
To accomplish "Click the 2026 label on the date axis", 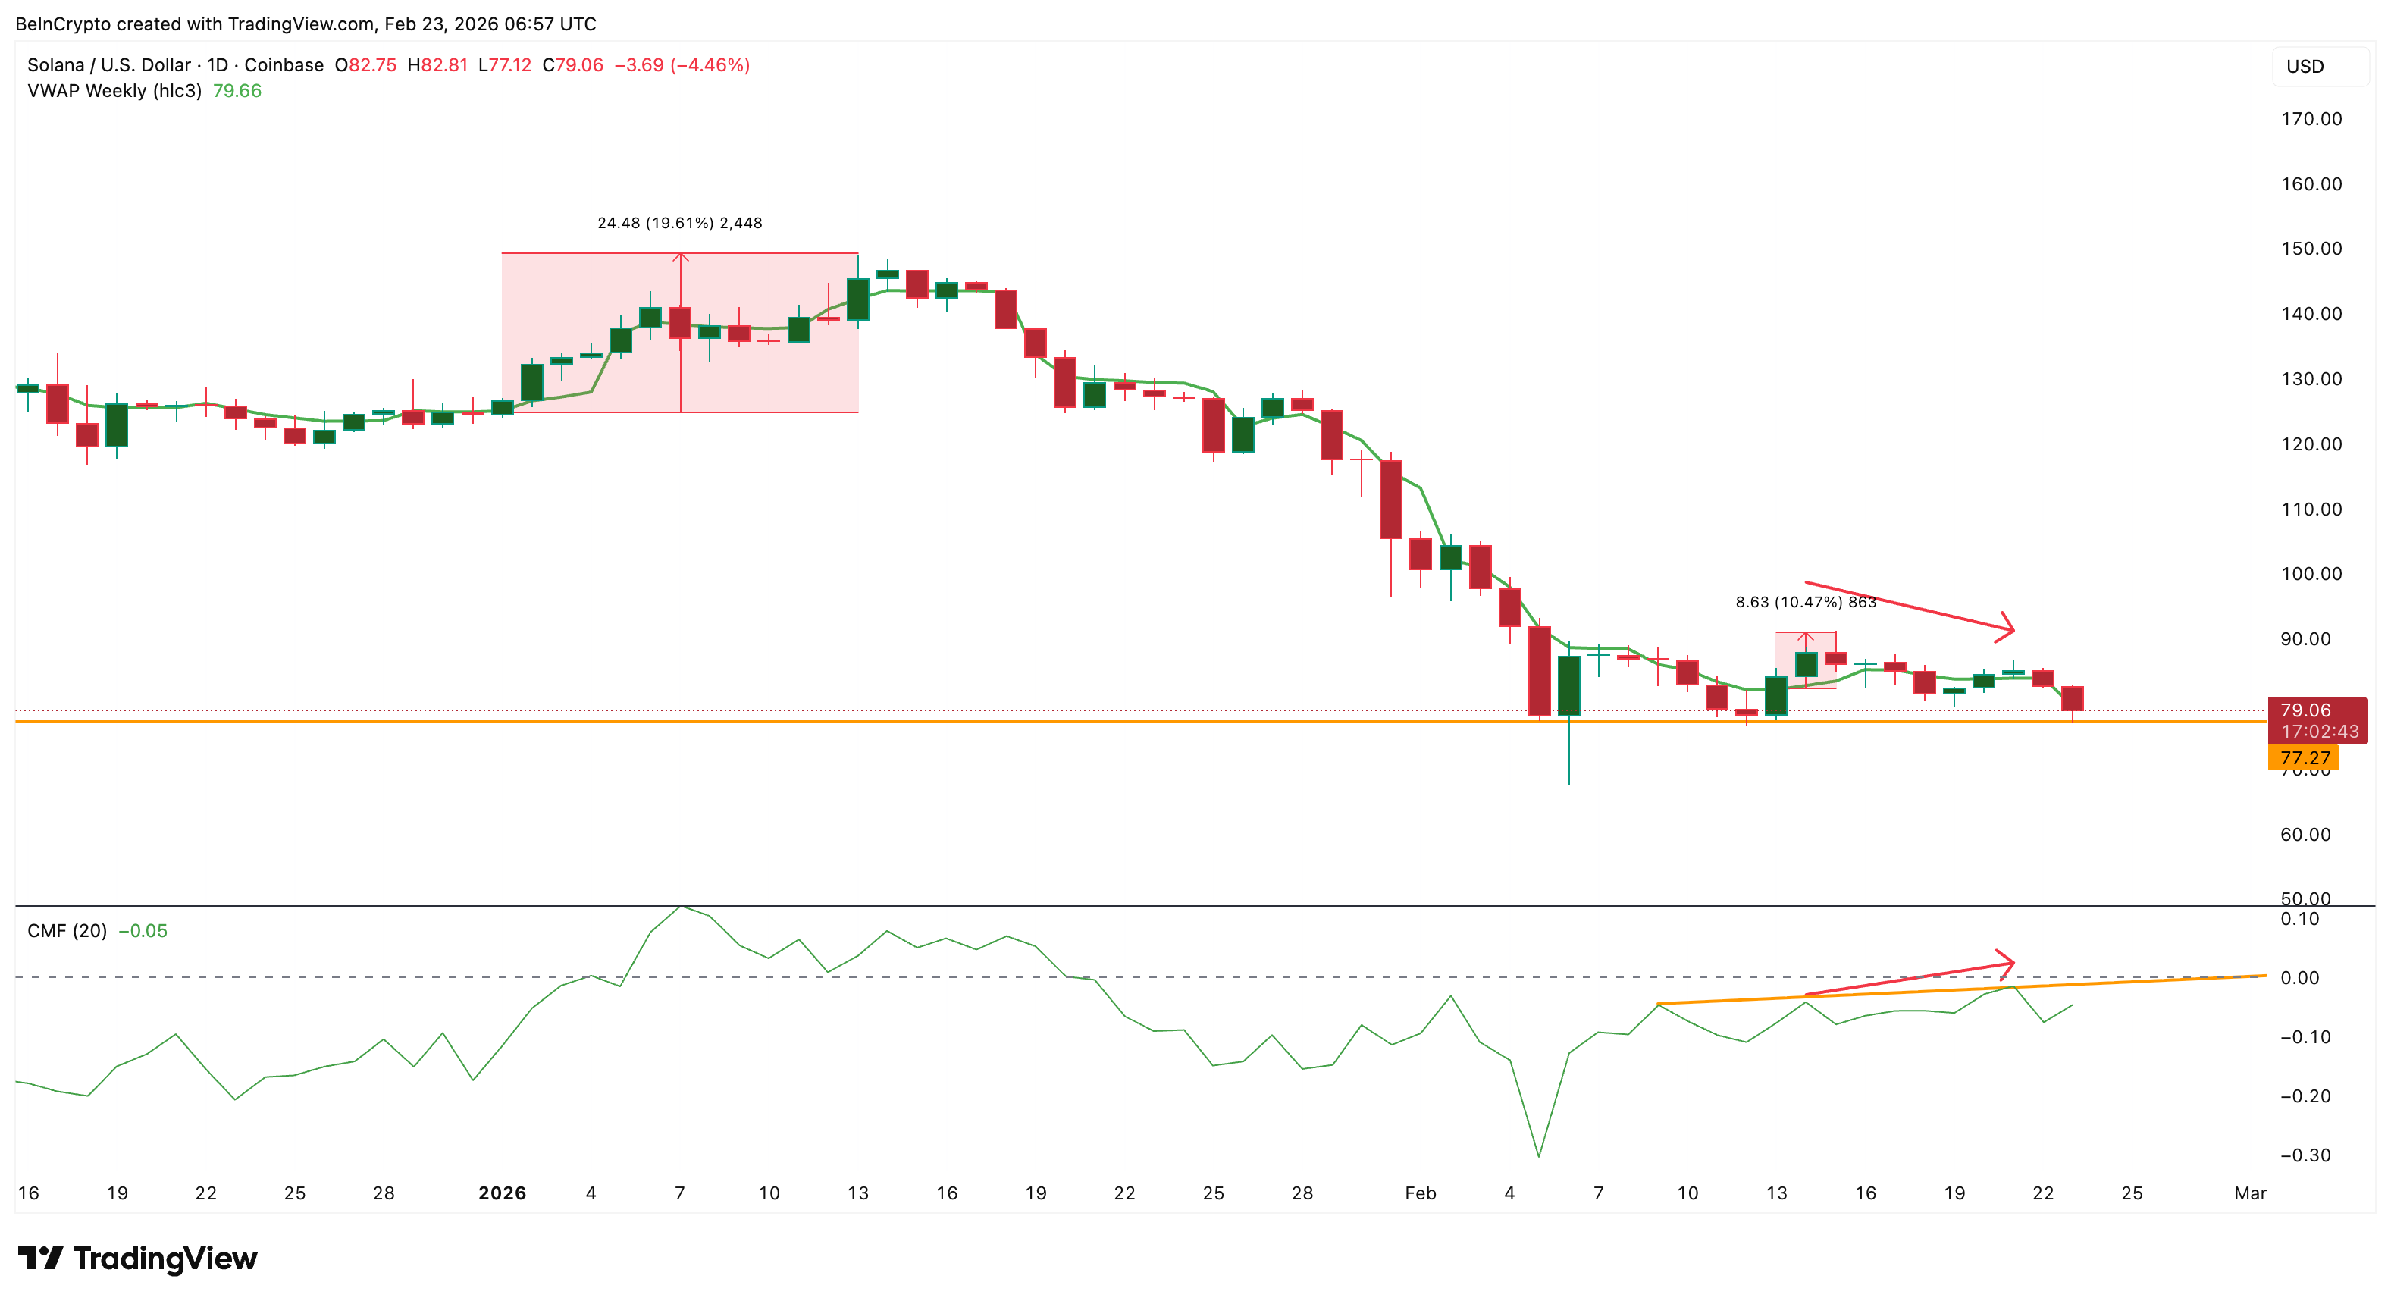I will pyautogui.click(x=503, y=1195).
